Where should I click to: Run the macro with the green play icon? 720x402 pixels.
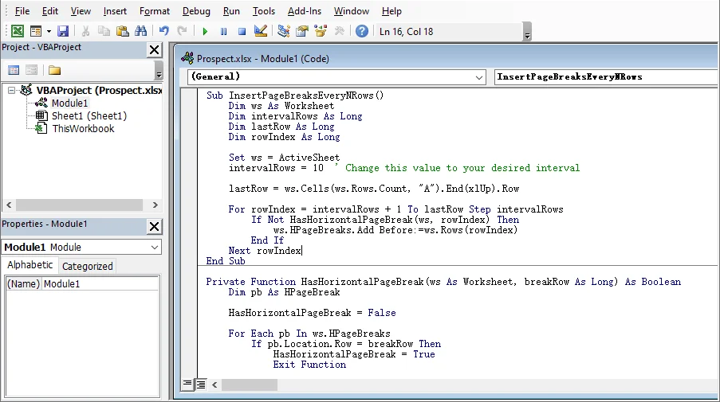click(205, 31)
